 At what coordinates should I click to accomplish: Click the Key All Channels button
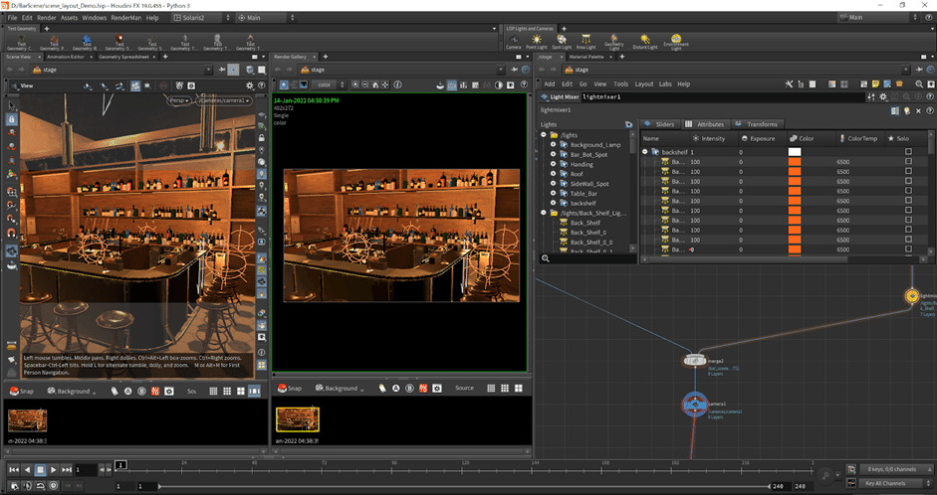coord(884,483)
